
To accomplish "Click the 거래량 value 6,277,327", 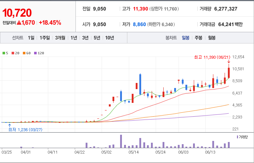I will 226,9.
